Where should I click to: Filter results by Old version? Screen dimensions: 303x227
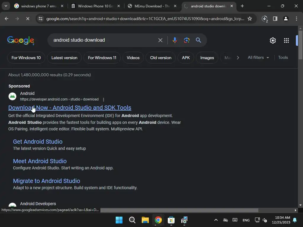point(161,58)
